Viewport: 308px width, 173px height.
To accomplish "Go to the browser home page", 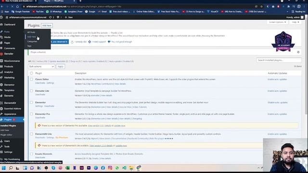I will pos(17,6).
